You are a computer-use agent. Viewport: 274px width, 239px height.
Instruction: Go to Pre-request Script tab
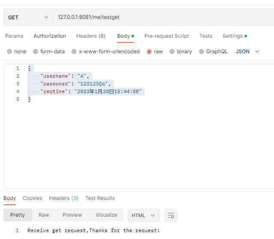click(x=167, y=36)
